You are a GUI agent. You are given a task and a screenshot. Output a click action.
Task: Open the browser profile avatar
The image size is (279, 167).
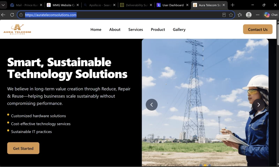coord(249,15)
